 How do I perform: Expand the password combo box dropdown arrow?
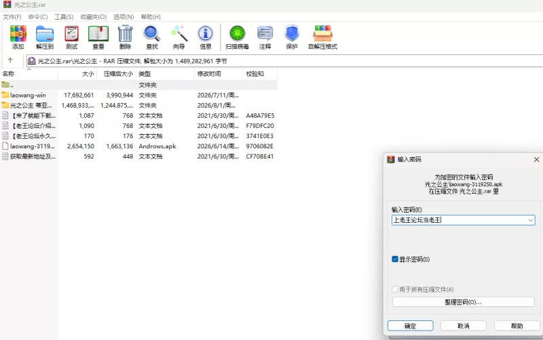point(531,220)
